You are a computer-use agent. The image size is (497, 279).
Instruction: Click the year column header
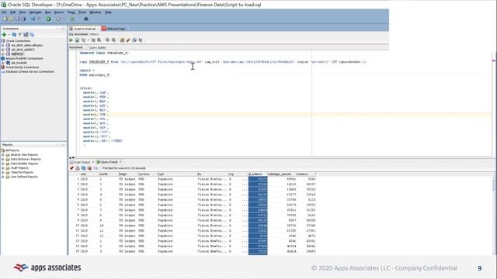tap(89, 174)
